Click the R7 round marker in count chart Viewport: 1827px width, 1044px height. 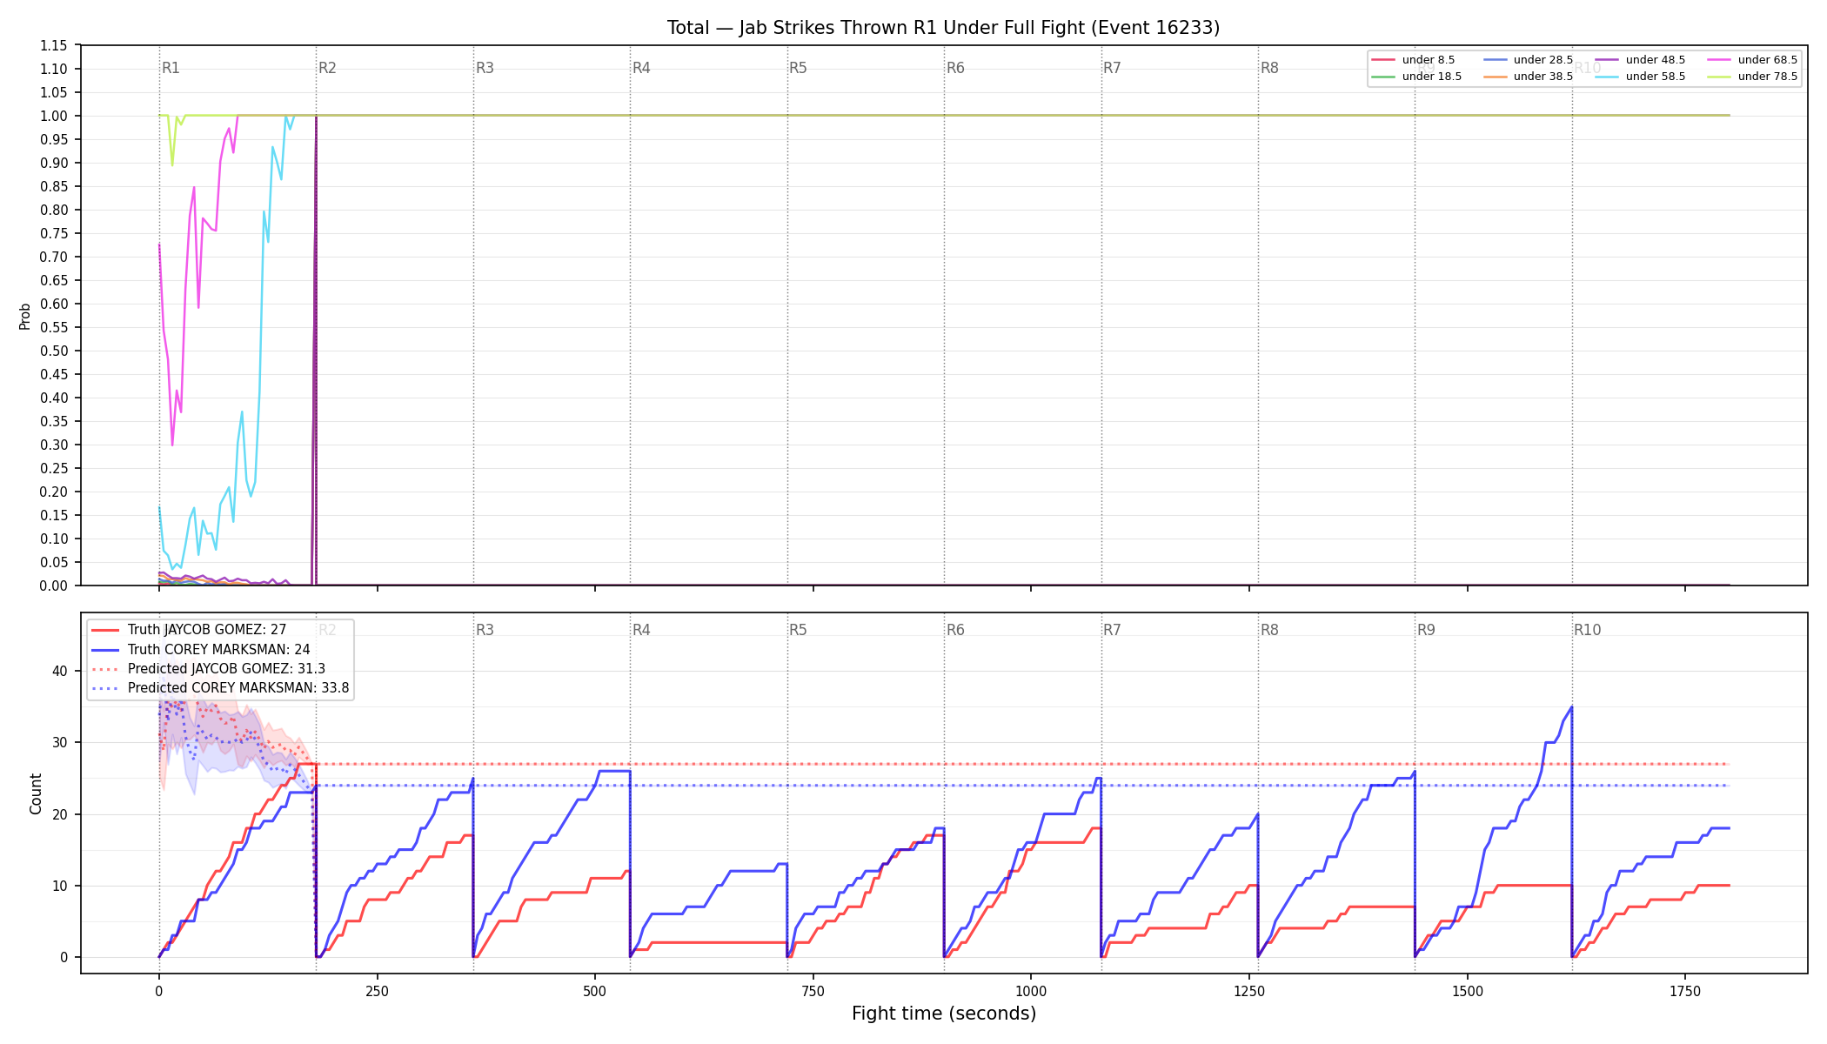1113,630
